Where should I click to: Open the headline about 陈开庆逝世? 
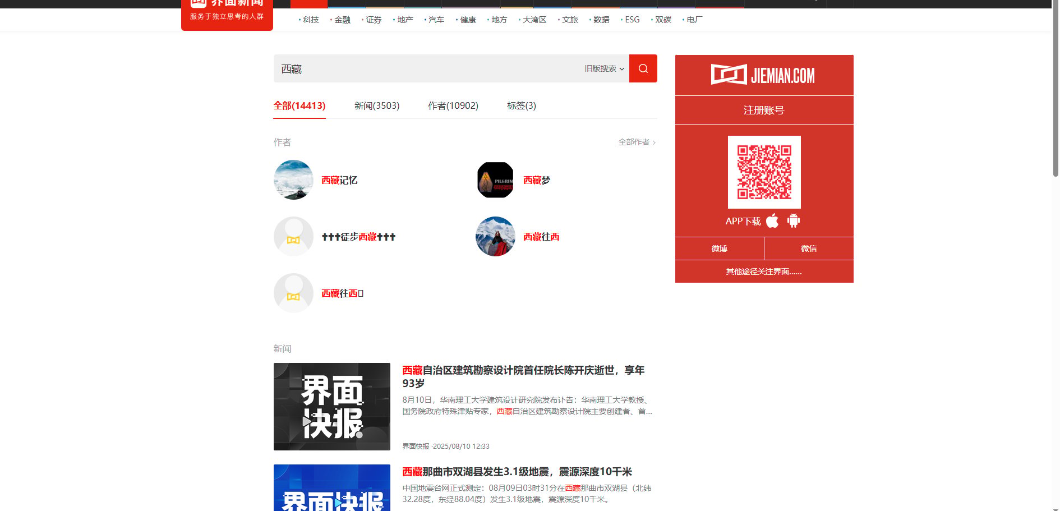tap(523, 376)
